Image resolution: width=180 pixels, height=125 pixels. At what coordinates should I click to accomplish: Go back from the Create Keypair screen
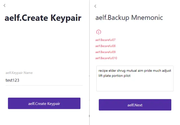click(x=4, y=5)
